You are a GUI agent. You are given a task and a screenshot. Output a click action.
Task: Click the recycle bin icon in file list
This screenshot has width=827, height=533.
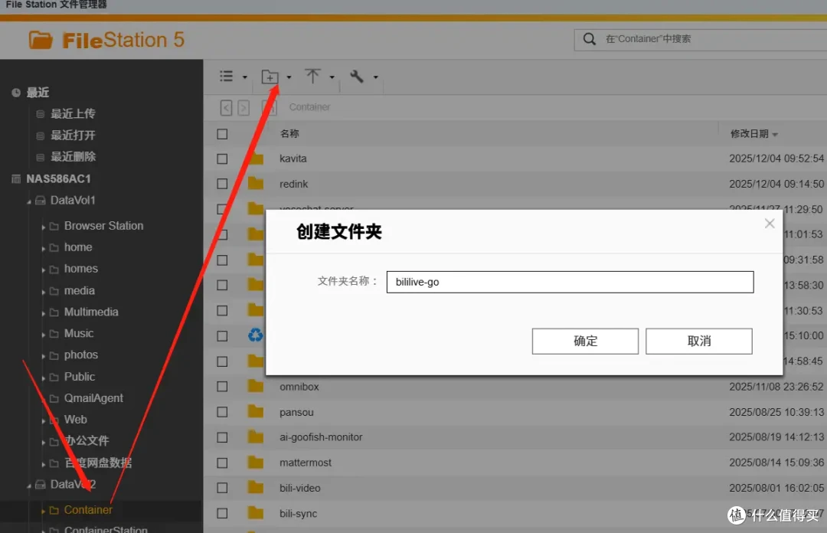[256, 335]
